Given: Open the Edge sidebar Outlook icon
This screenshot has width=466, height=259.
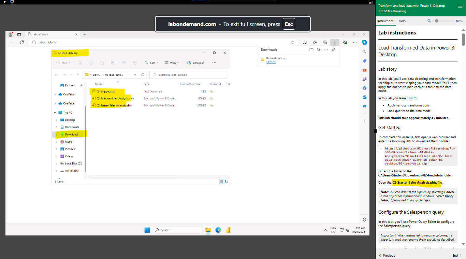Looking at the screenshot, I should tap(364, 97).
